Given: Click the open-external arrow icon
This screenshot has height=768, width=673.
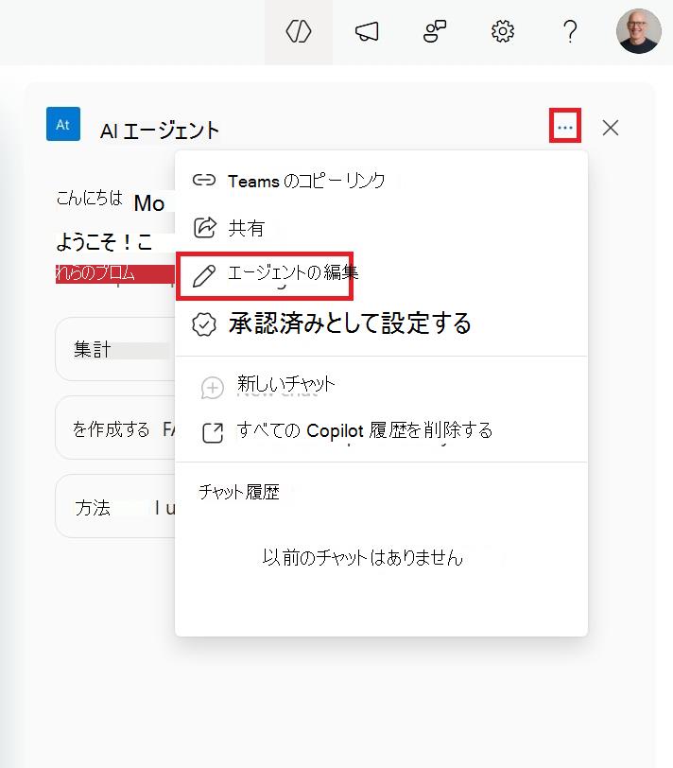Looking at the screenshot, I should pos(213,432).
